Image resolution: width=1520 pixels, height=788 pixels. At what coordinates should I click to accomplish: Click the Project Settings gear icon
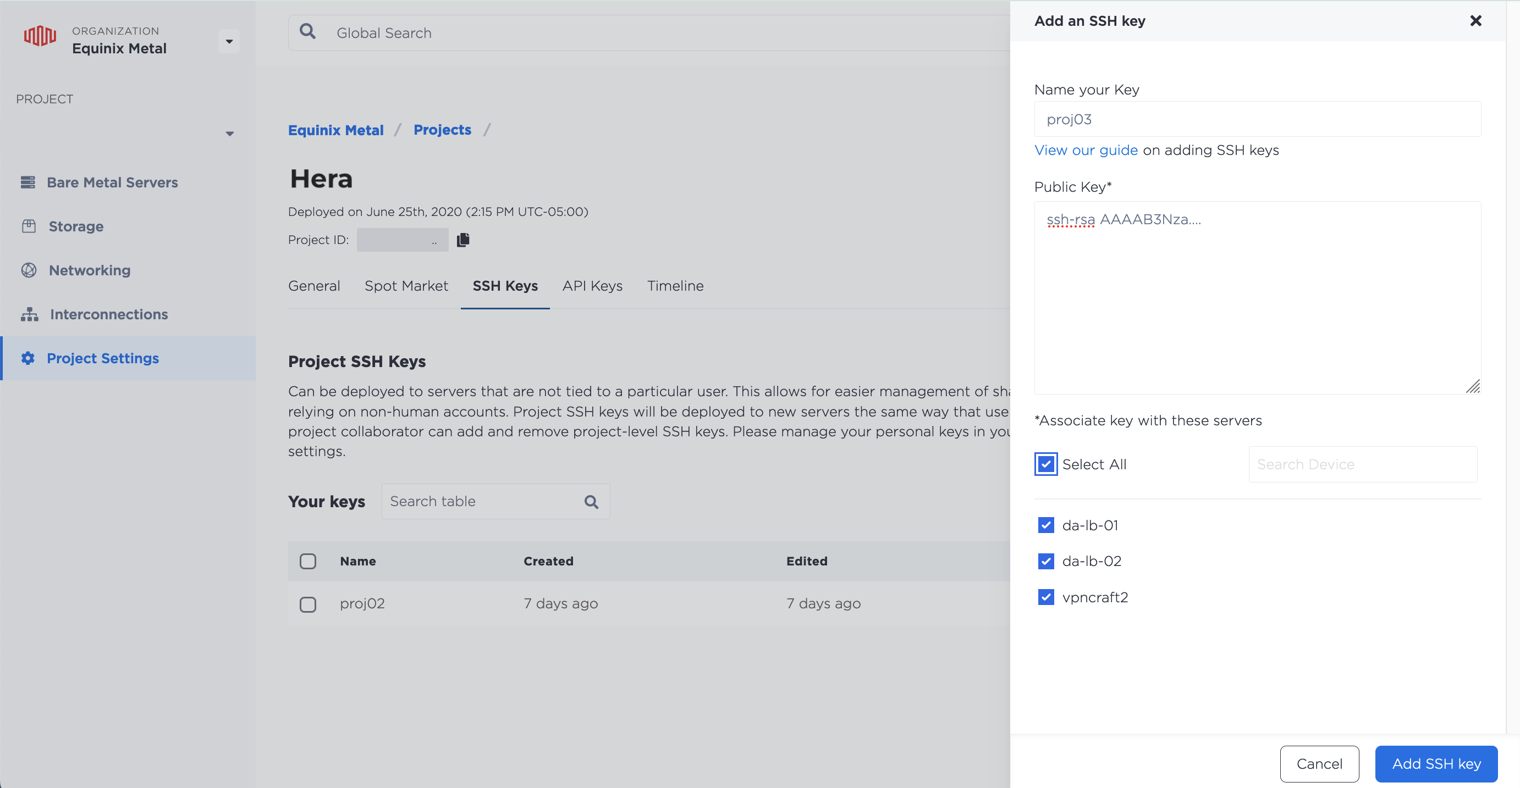point(27,358)
